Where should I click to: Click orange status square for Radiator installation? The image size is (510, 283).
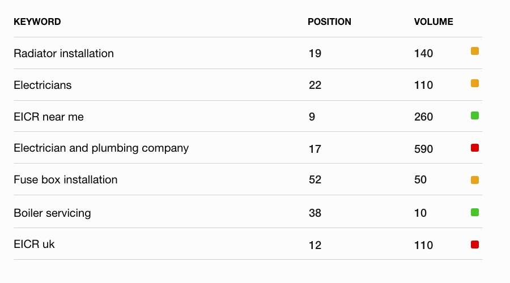point(474,51)
